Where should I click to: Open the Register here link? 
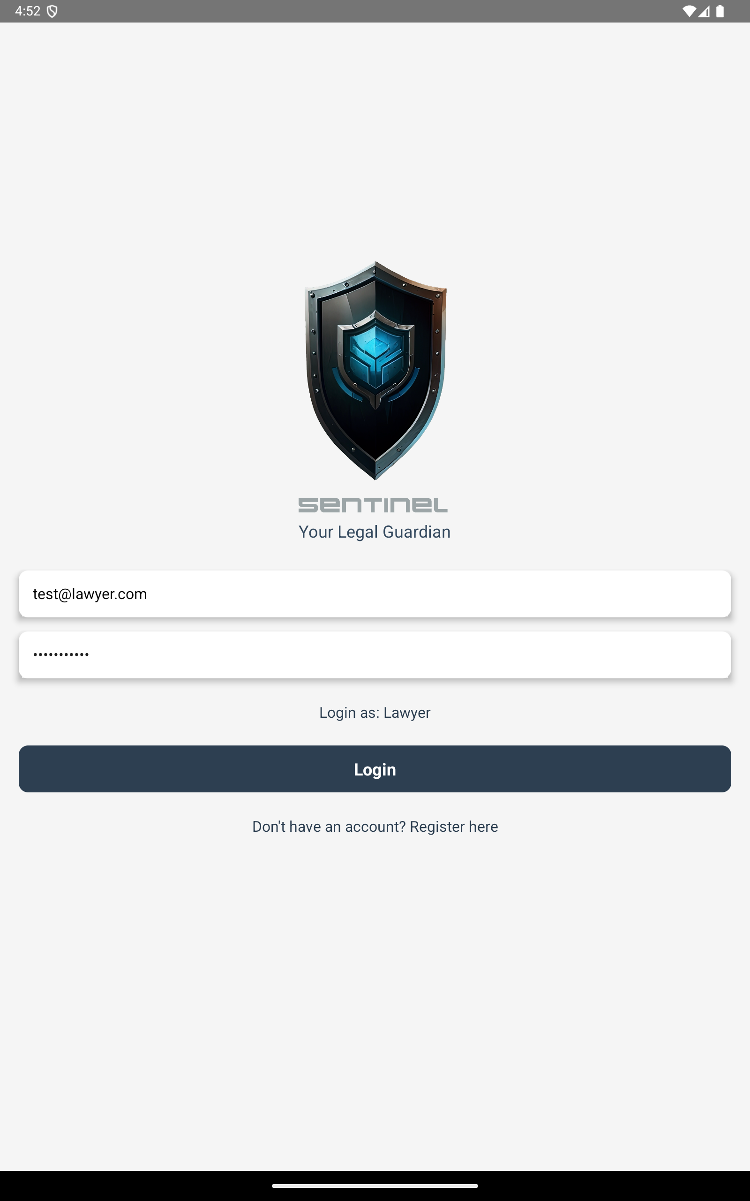pyautogui.click(x=454, y=827)
